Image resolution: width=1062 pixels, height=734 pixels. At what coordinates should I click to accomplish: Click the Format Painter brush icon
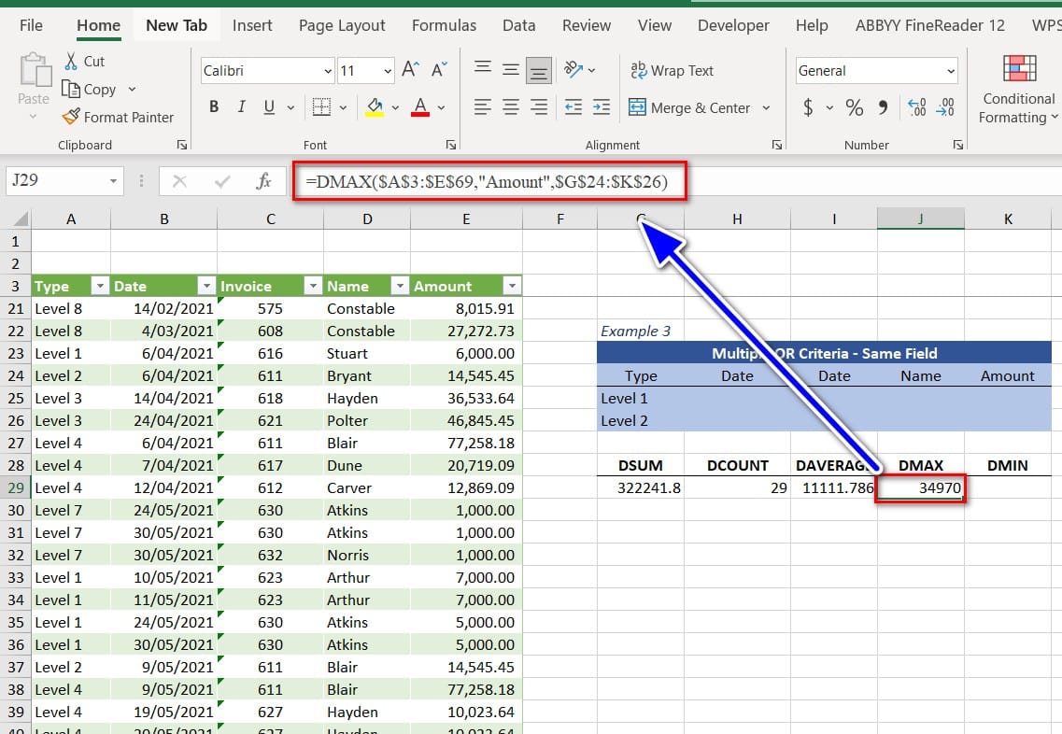pos(71,118)
